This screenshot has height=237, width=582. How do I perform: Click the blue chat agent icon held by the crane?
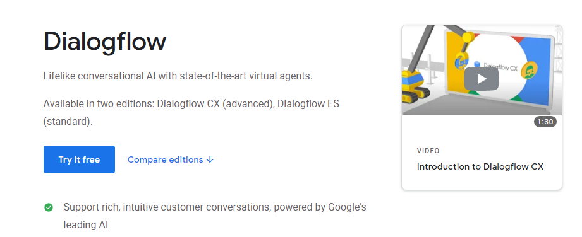(461, 61)
